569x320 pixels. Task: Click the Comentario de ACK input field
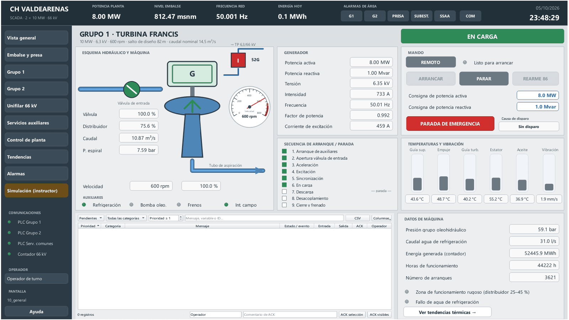click(x=290, y=315)
